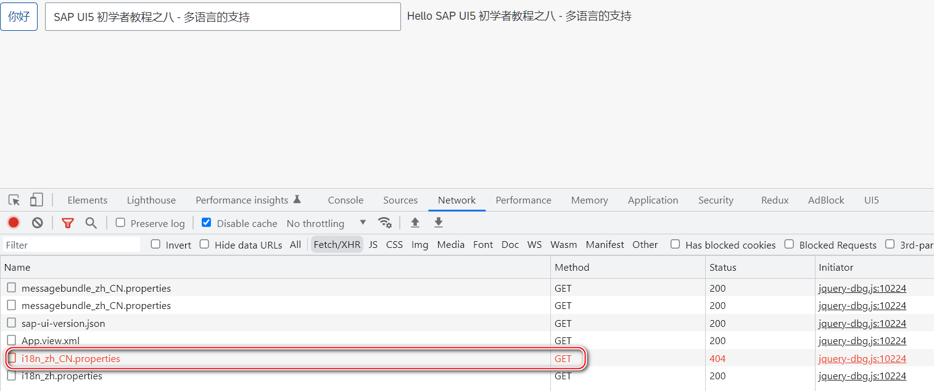Select the failed i18n_zh_CN.properties request
This screenshot has width=934, height=391.
pos(70,358)
